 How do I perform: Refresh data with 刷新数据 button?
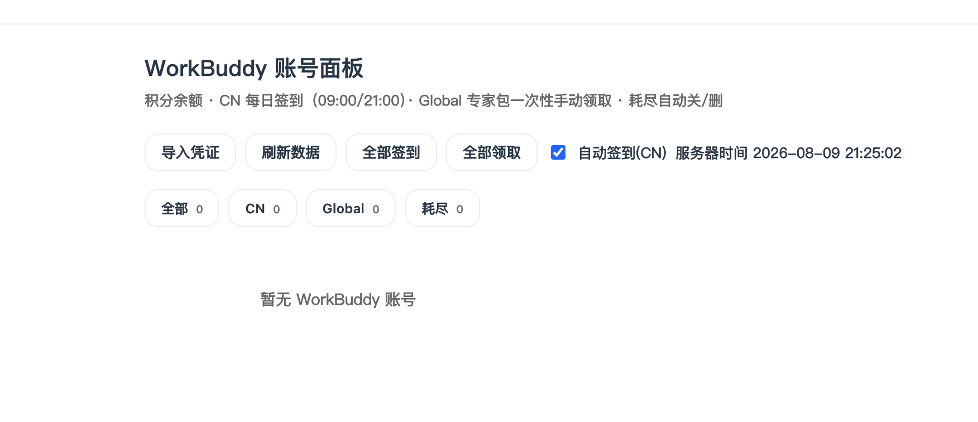(291, 152)
